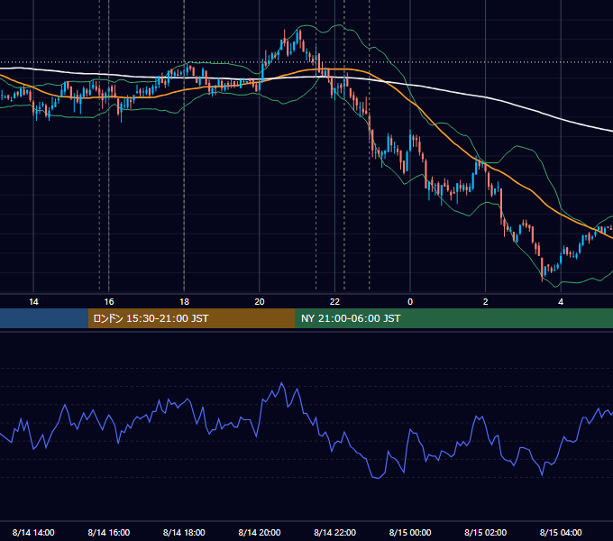Click the 8/15 04:00 date label
Viewport: 613px width, 541px height.
pyautogui.click(x=561, y=532)
